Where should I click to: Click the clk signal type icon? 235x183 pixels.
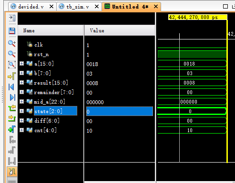tap(30, 45)
